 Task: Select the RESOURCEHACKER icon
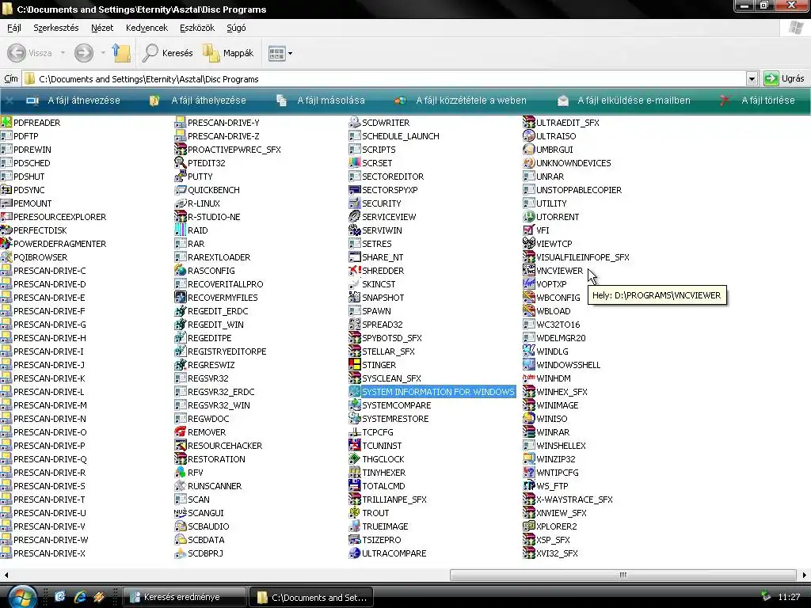180,445
